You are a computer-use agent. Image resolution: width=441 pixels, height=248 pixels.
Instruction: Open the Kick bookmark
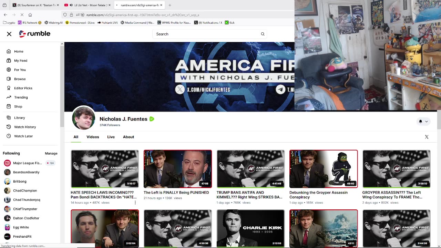(x=230, y=23)
